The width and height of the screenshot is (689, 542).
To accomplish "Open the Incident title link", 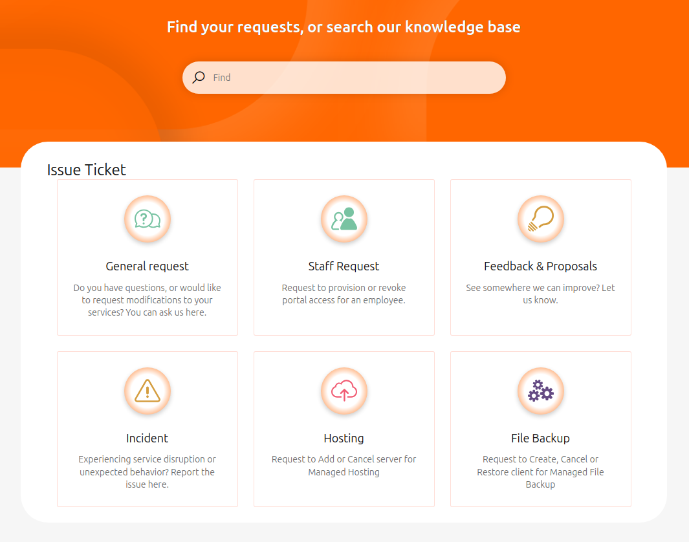I will pos(148,439).
